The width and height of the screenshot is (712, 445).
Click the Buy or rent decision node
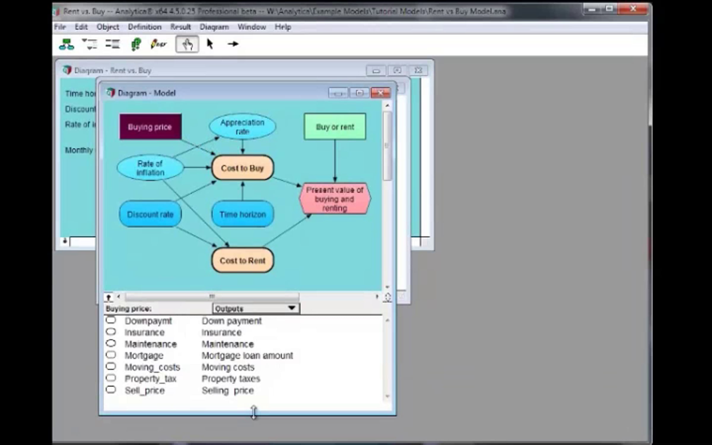(335, 127)
